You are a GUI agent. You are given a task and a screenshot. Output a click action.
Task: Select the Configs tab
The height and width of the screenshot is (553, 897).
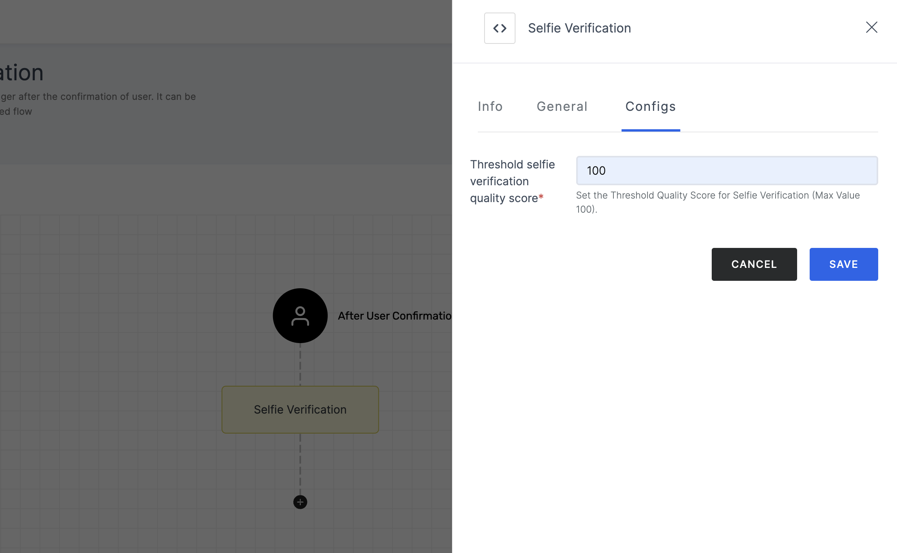pos(651,107)
